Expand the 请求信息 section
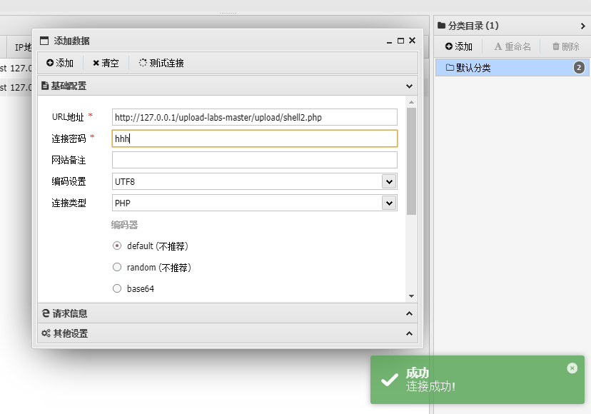Screen dimensions: 591x414 click(x=228, y=313)
